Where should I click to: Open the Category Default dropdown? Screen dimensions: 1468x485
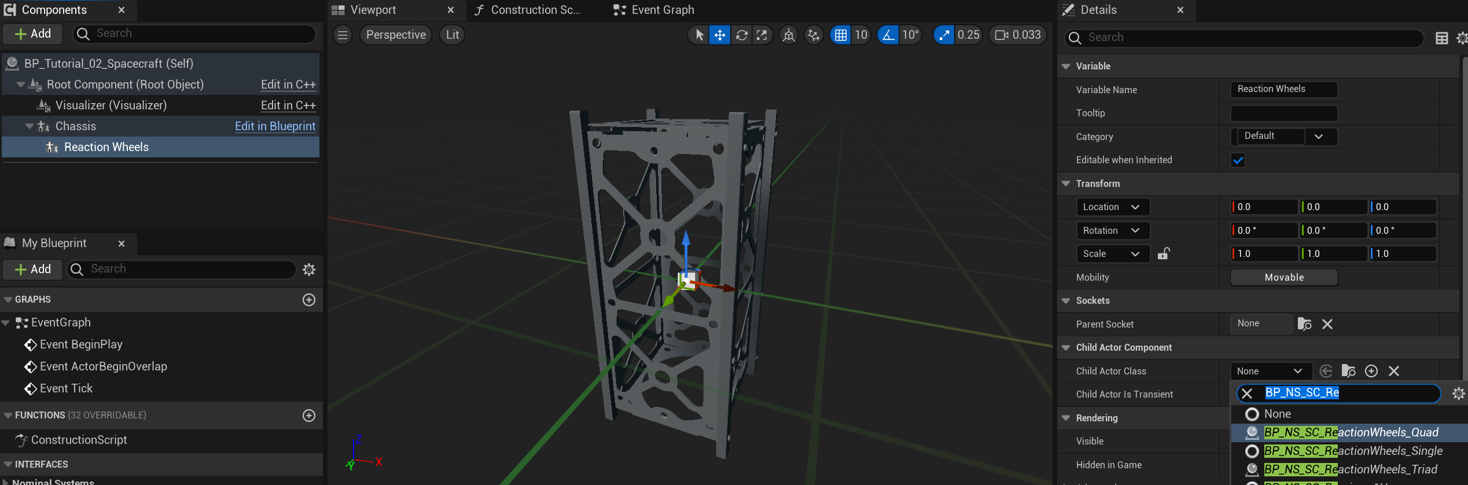coord(1283,137)
